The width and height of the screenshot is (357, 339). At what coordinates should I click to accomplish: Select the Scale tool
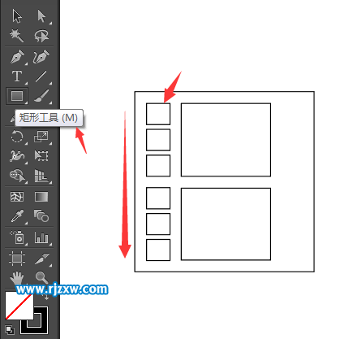[41, 137]
